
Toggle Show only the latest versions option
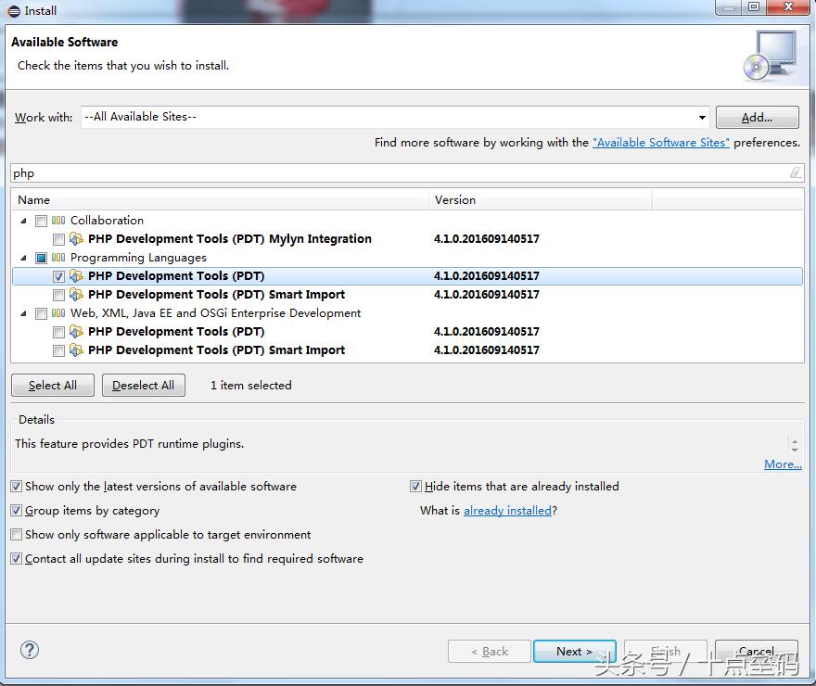pos(17,487)
